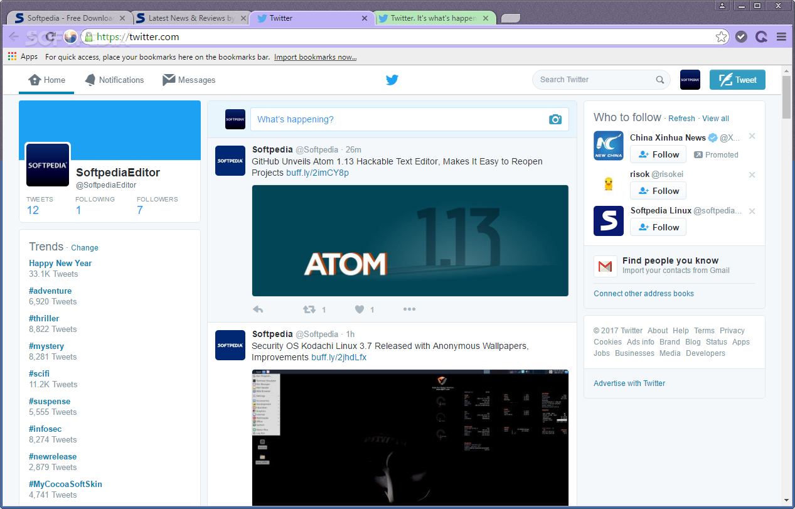
Task: Open more options on Atom tweet
Action: 409,309
